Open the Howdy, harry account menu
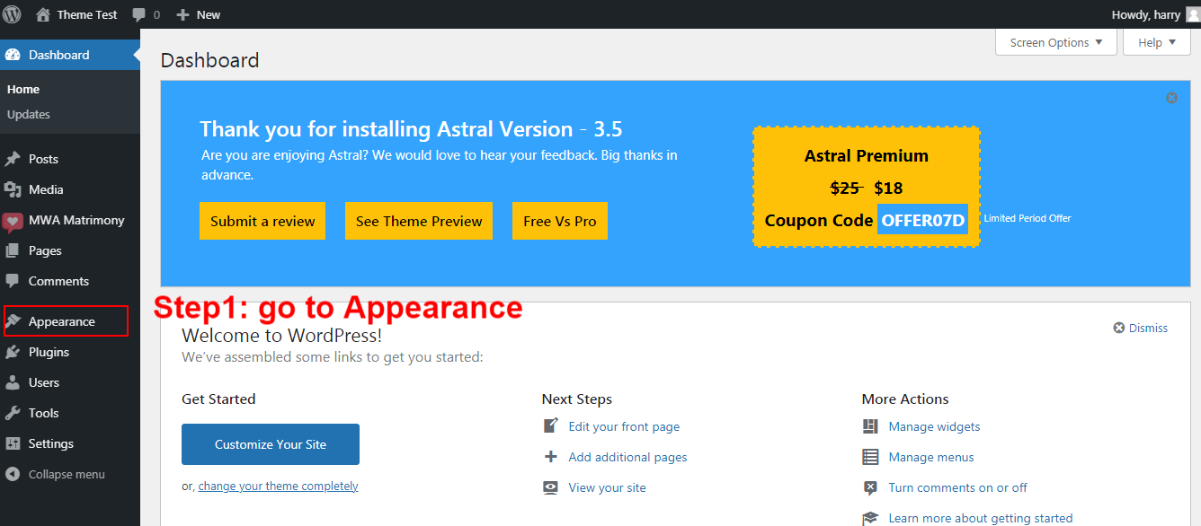 click(x=1155, y=14)
